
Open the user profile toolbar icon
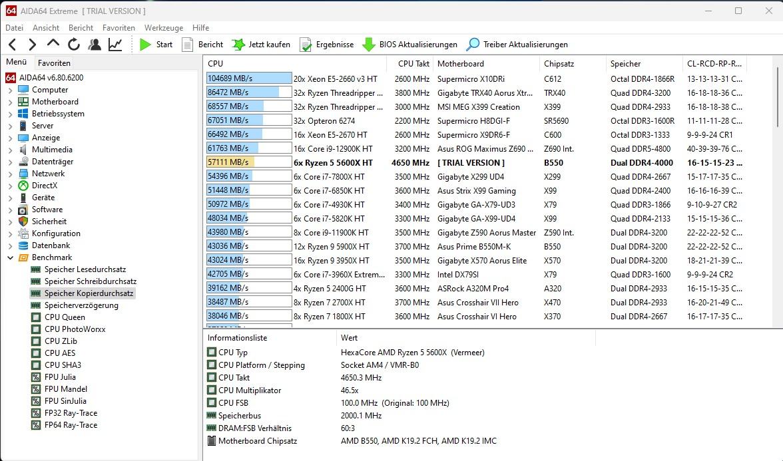pyautogui.click(x=95, y=45)
